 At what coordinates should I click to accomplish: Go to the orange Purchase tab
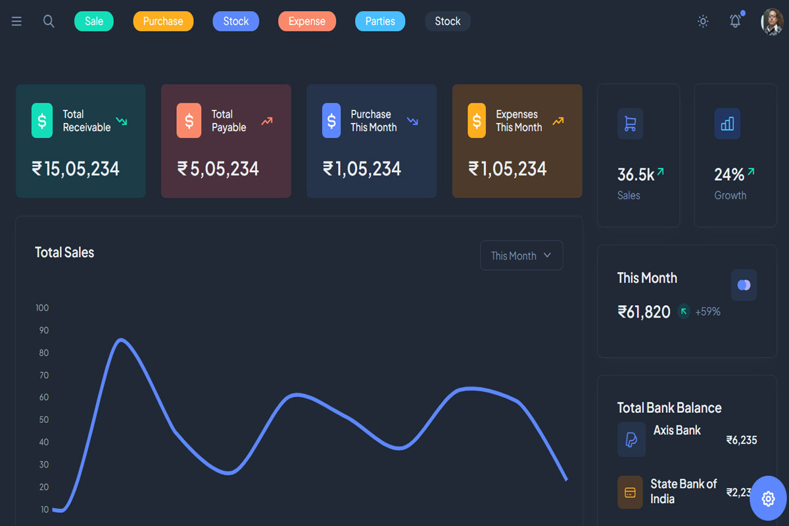pyautogui.click(x=163, y=21)
